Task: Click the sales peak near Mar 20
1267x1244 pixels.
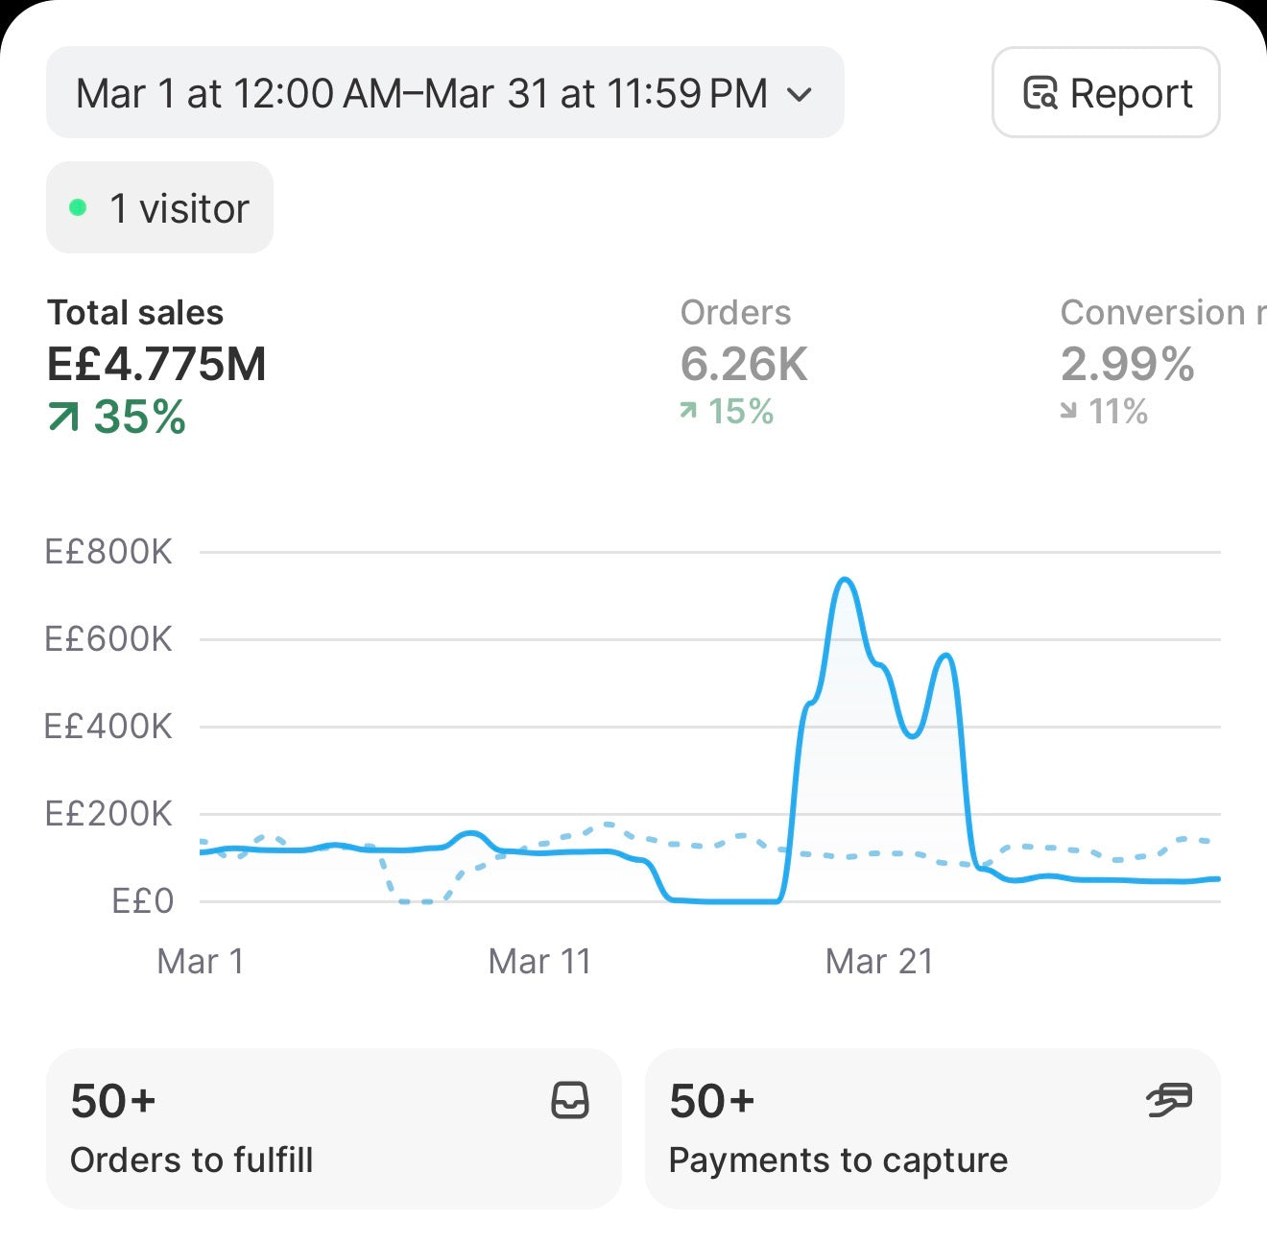Action: [x=845, y=580]
